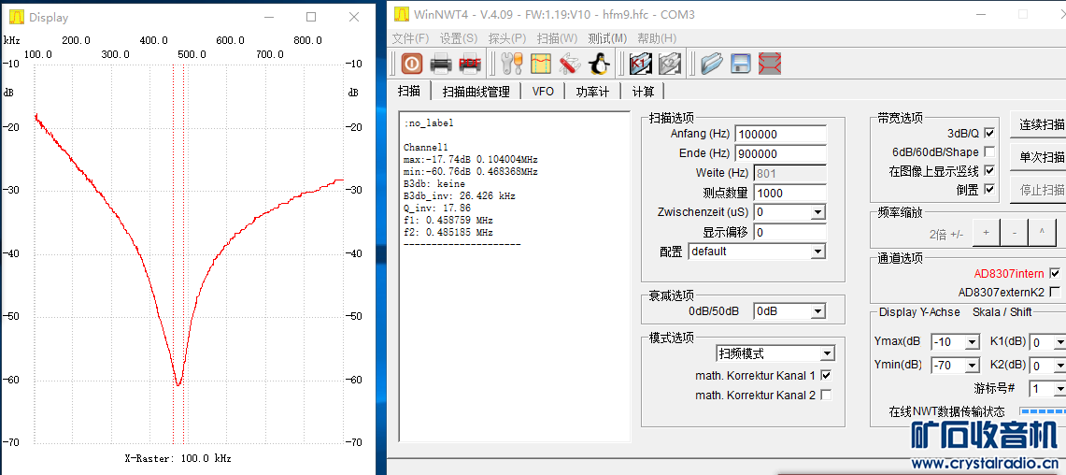Screen dimensions: 1066x475
Task: Click the f1: 0.458759 MHz line
Action: coord(448,221)
